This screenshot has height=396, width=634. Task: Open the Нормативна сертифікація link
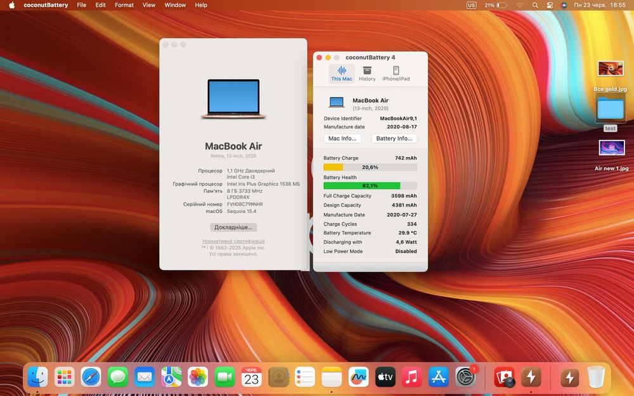tap(233, 241)
